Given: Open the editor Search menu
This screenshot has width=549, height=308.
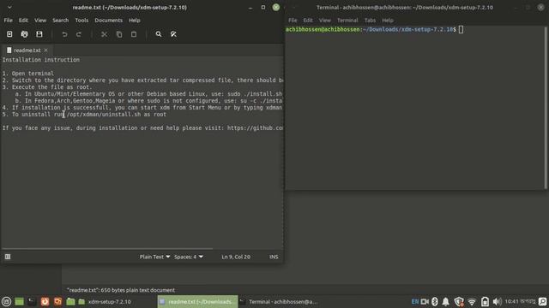Looking at the screenshot, I should click(60, 21).
